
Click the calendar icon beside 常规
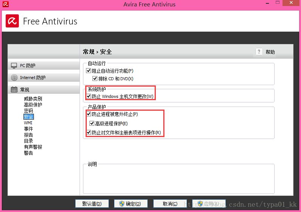(x=14, y=90)
